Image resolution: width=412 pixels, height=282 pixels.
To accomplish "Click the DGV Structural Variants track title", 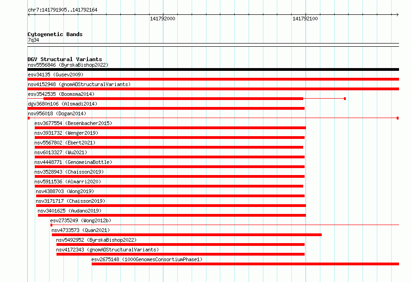I will [65, 59].
